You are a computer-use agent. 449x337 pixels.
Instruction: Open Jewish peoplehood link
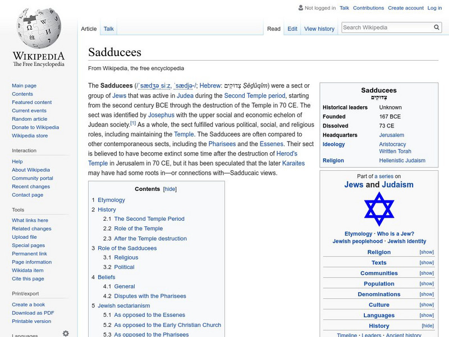358,242
